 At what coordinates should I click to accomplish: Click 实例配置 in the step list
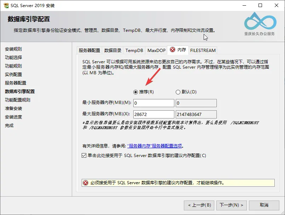[x=13, y=74]
